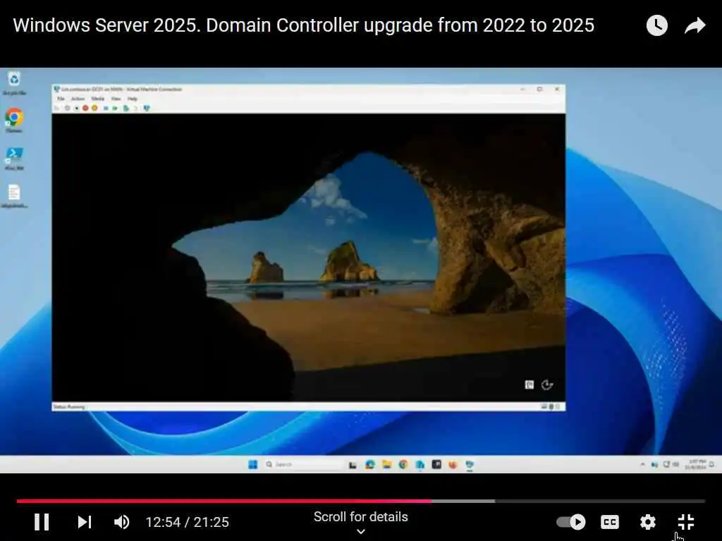Click the Turn Off VM toolbar button

pos(76,108)
